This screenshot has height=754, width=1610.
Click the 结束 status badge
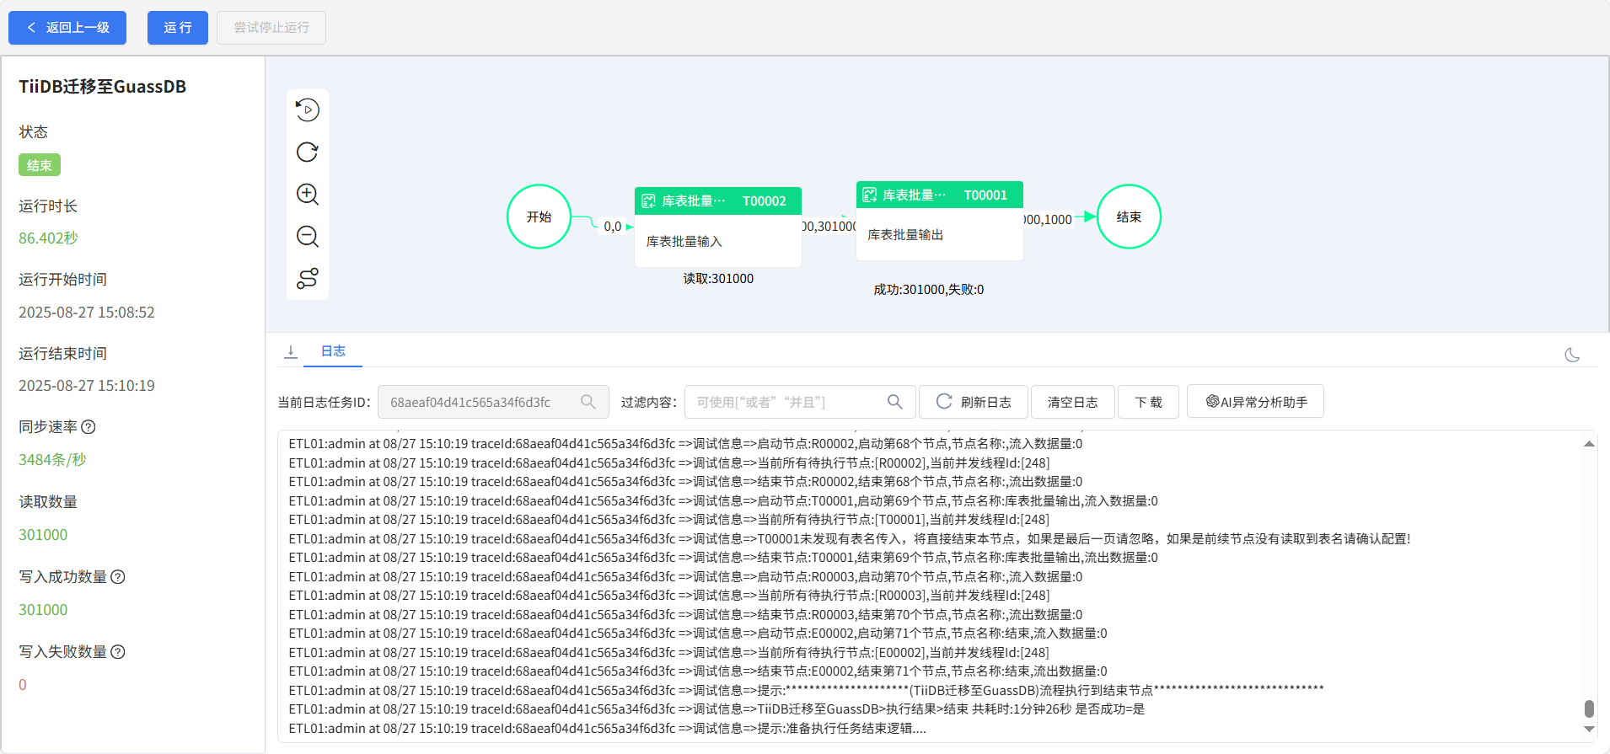point(40,165)
